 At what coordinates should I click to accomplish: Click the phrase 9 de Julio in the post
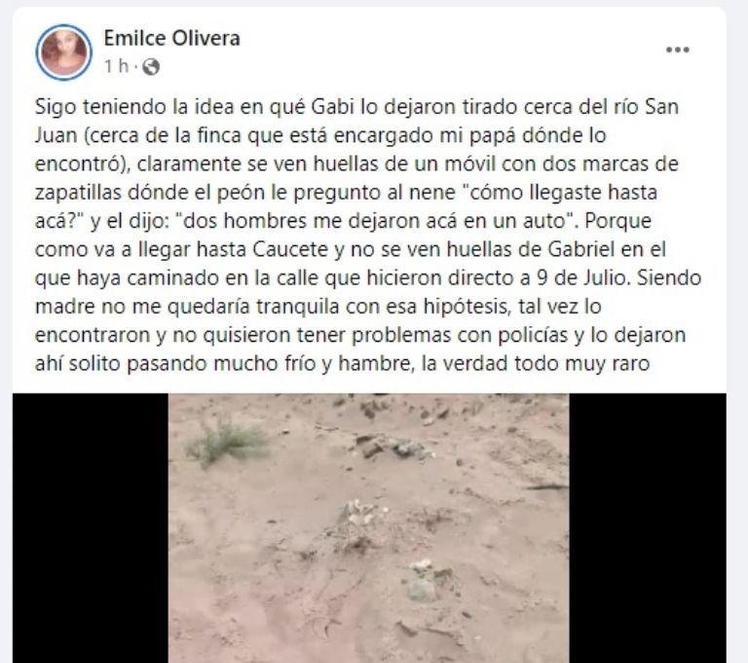(580, 277)
